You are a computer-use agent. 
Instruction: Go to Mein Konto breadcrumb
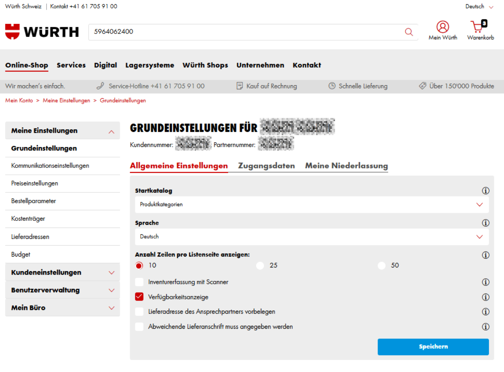19,101
